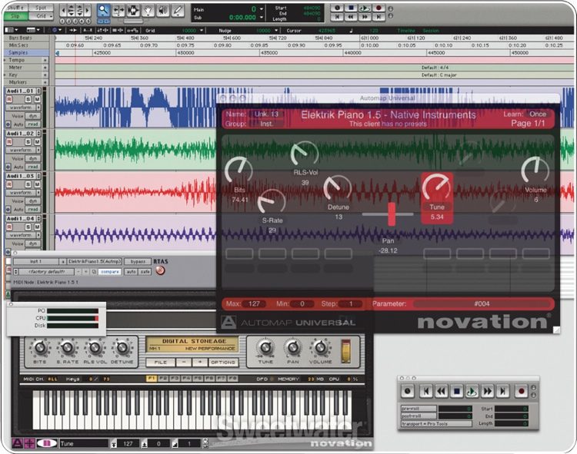Open the dyn voice selector on Audi1_03
Screen dimensions: 577x454
pos(33,201)
